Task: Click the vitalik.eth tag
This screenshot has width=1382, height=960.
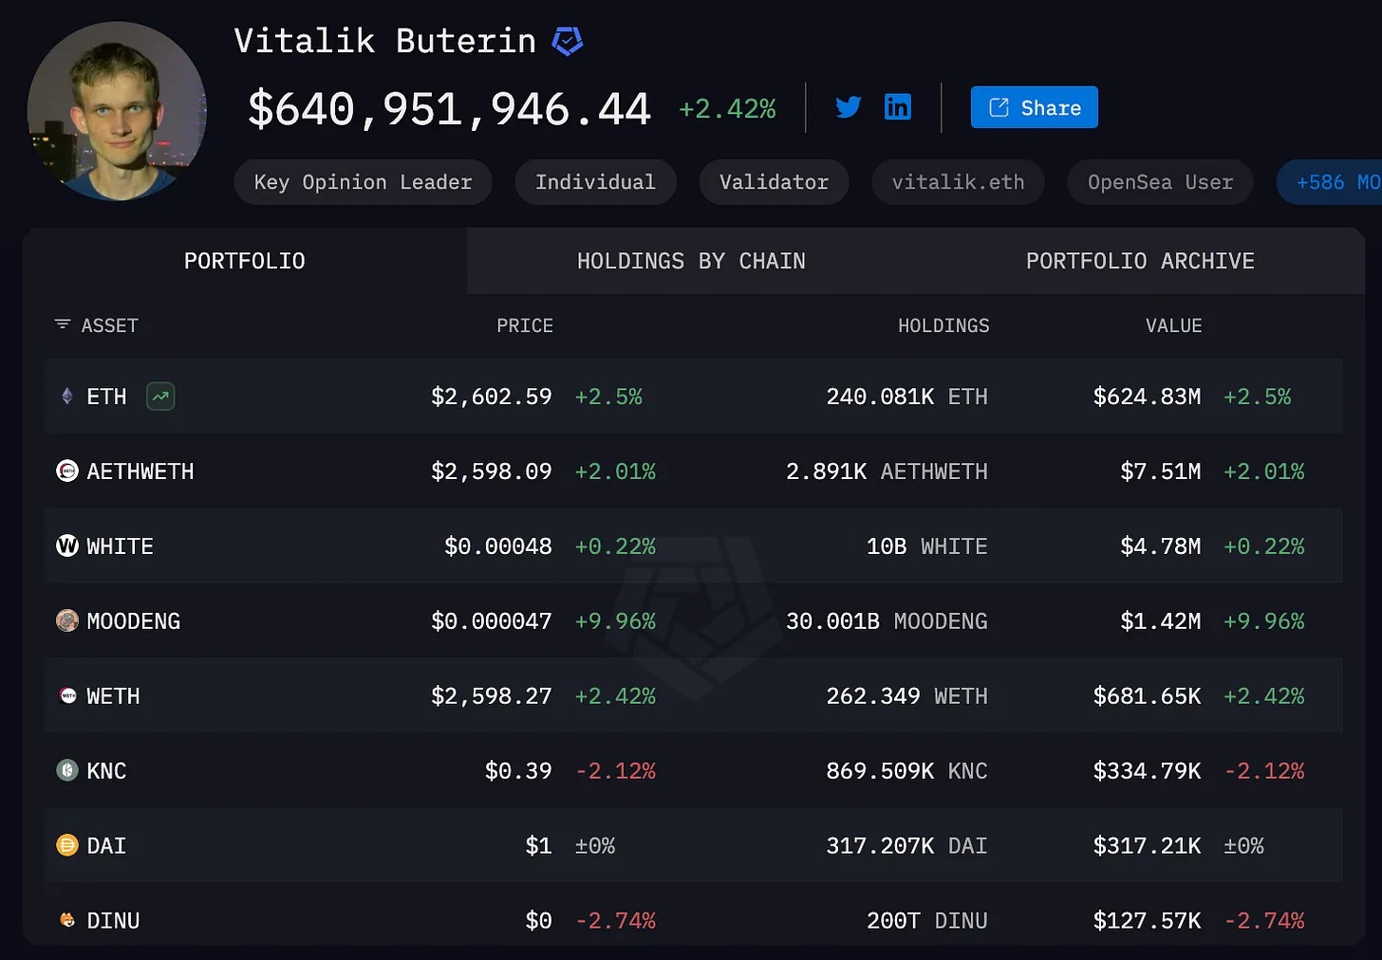Action: click(958, 182)
